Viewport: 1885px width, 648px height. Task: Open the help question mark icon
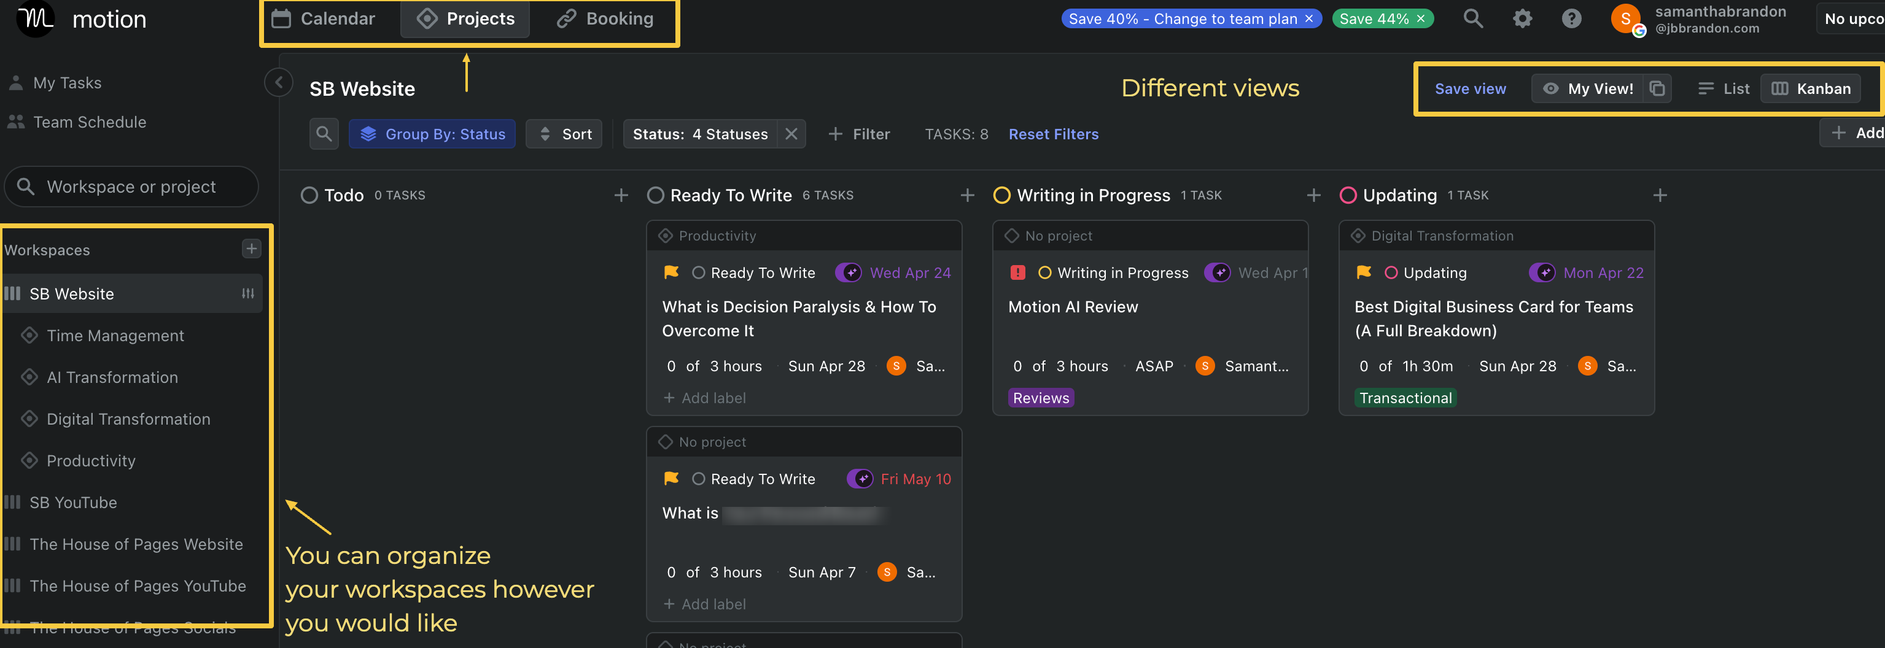tap(1571, 19)
